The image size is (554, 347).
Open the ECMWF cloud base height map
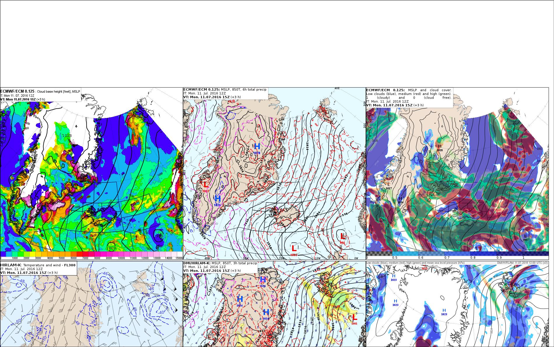click(91, 174)
